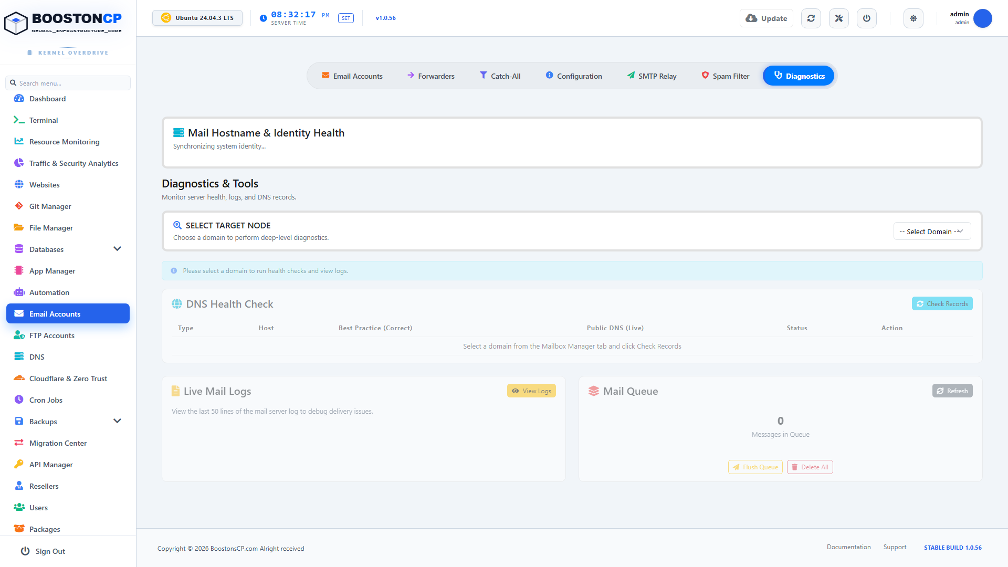Open Git Manager in sidebar
1008x567 pixels.
[68, 206]
